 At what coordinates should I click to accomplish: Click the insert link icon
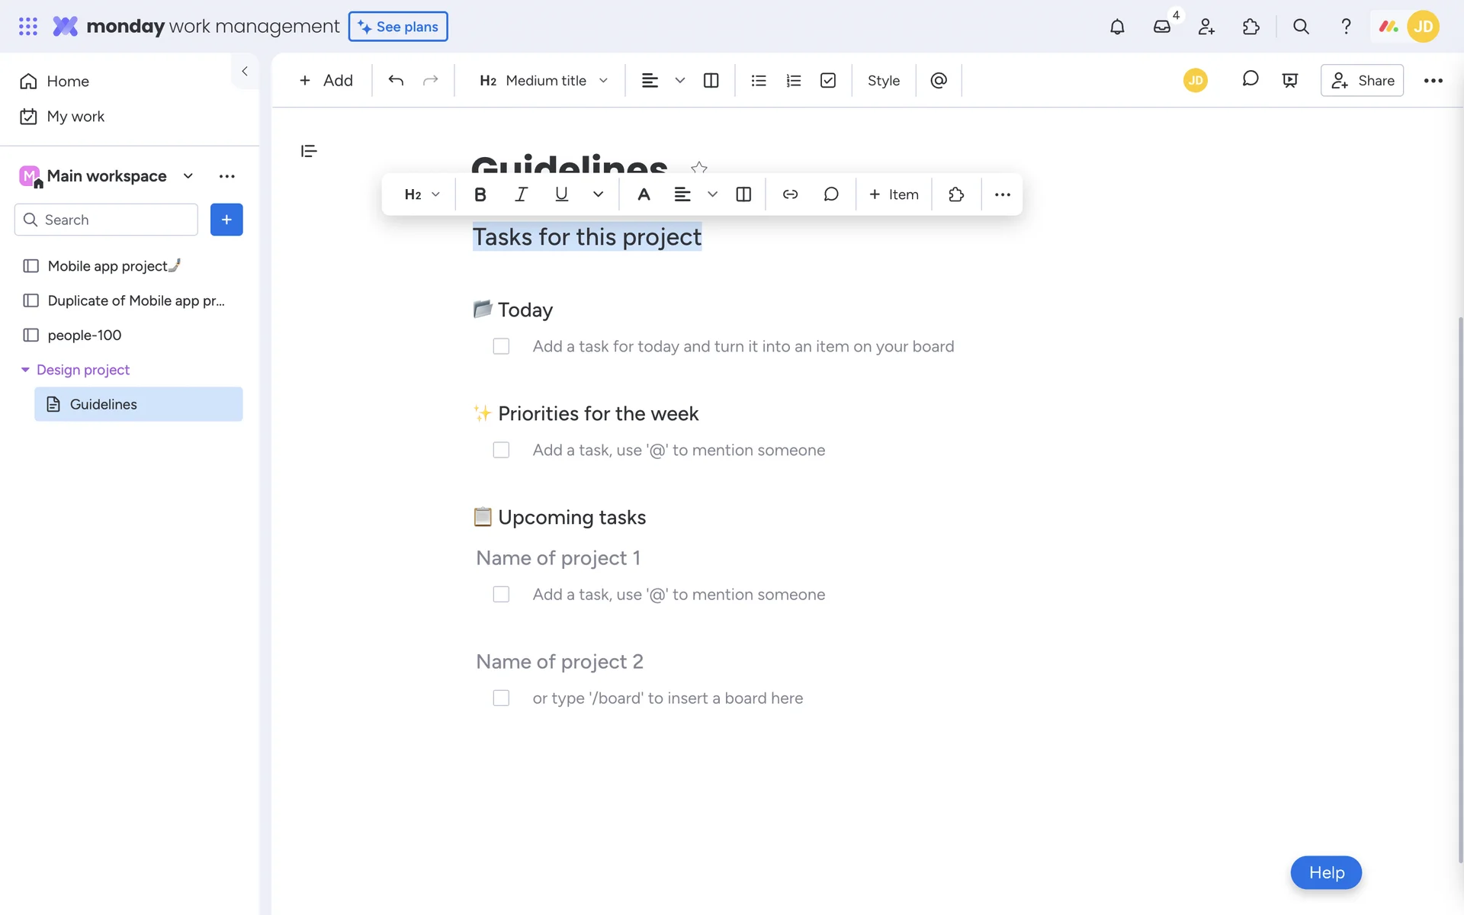click(x=790, y=194)
